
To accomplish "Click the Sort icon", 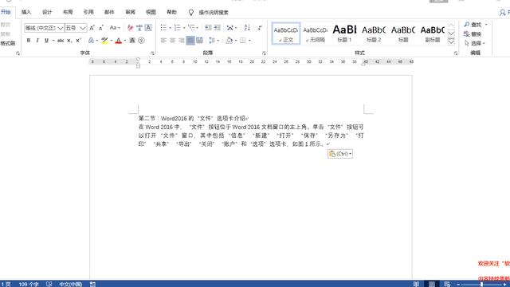I will (x=247, y=28).
